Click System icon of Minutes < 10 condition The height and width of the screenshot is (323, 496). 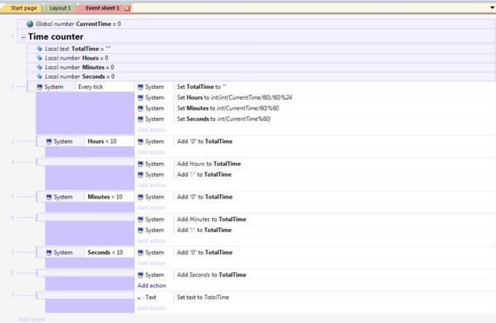pos(49,196)
